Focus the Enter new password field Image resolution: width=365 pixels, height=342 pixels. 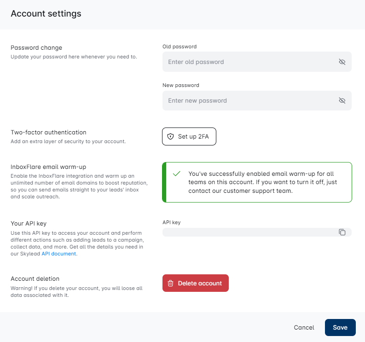249,100
